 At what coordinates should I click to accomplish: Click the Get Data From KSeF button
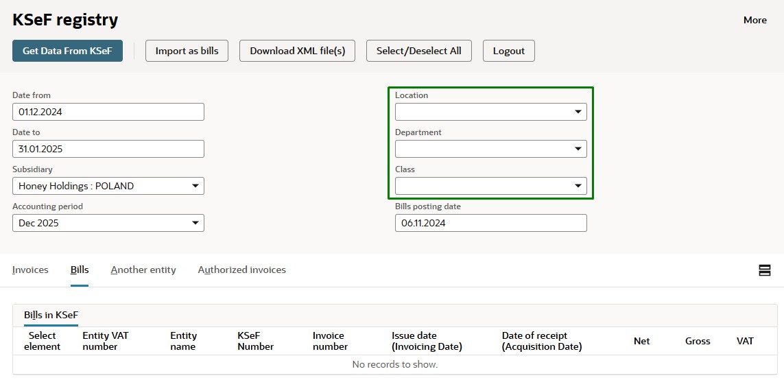click(x=67, y=51)
